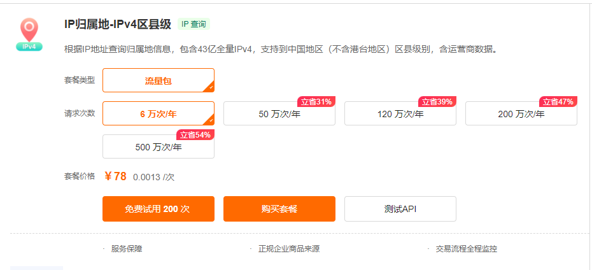Click the IPv4 location pin icon
This screenshot has width=592, height=270.
click(x=29, y=34)
